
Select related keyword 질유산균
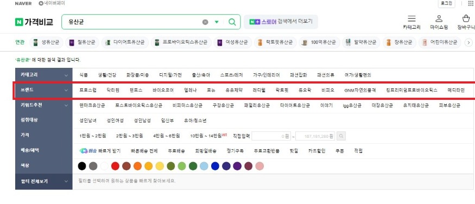click(x=82, y=43)
